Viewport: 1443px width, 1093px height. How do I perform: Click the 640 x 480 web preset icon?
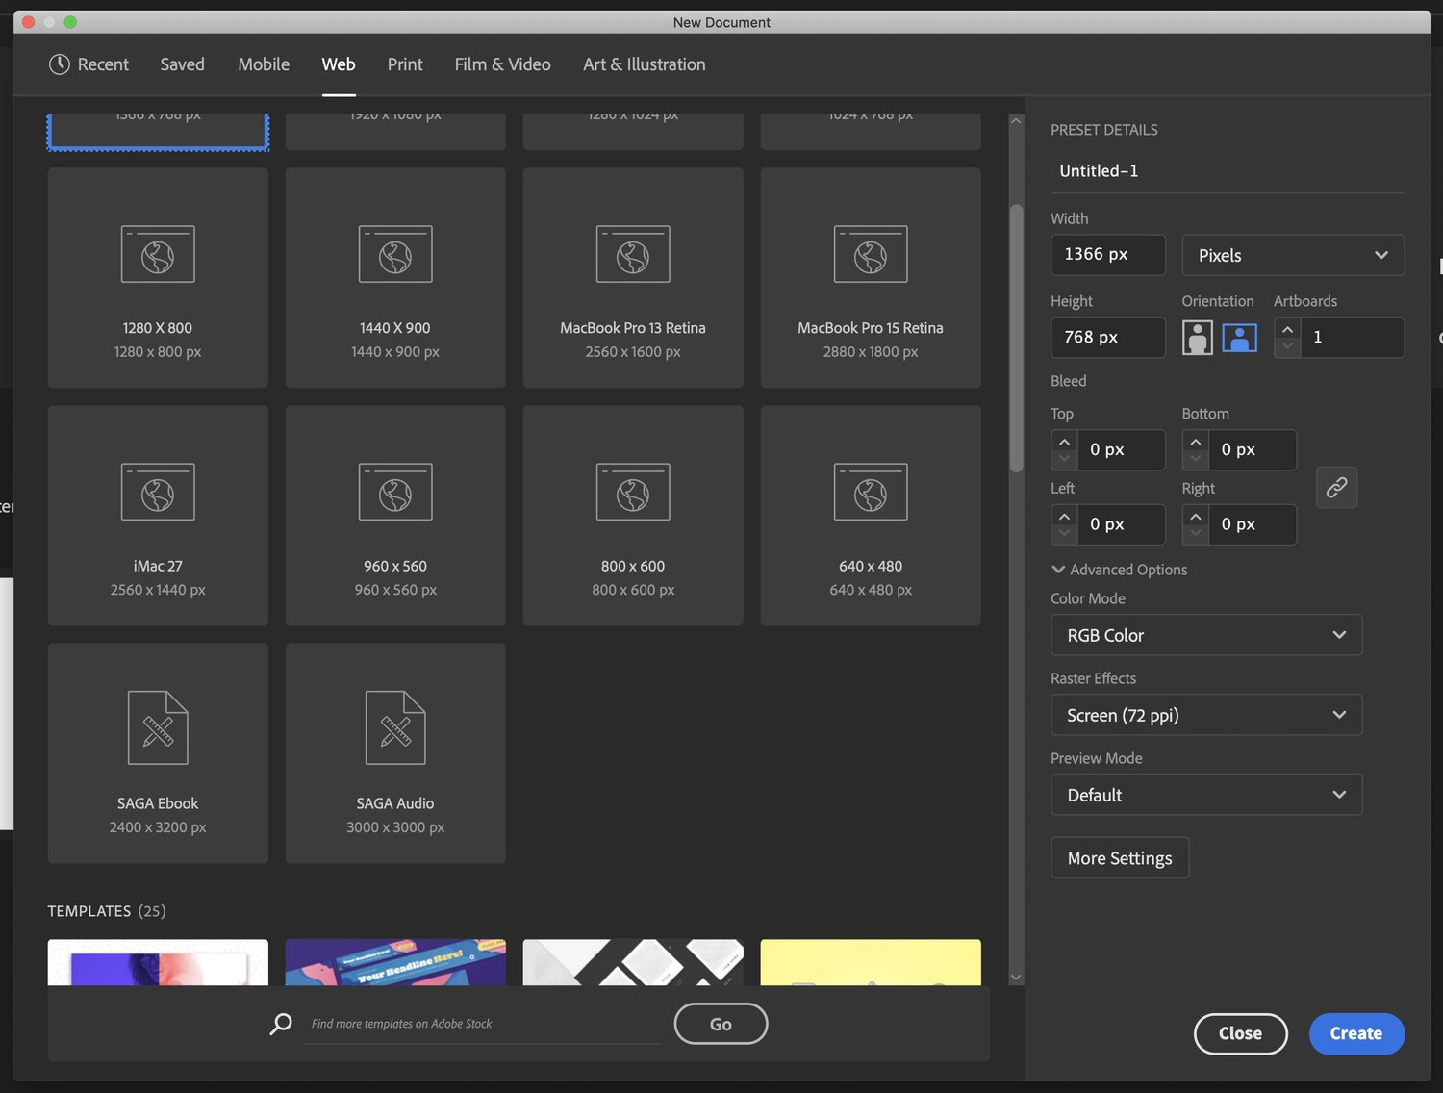[x=871, y=493]
